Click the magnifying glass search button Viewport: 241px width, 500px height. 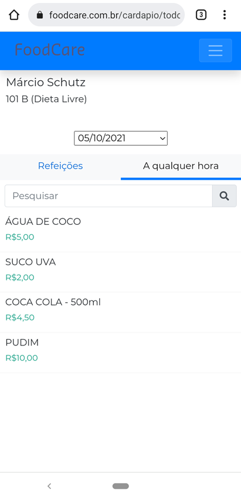[225, 196]
